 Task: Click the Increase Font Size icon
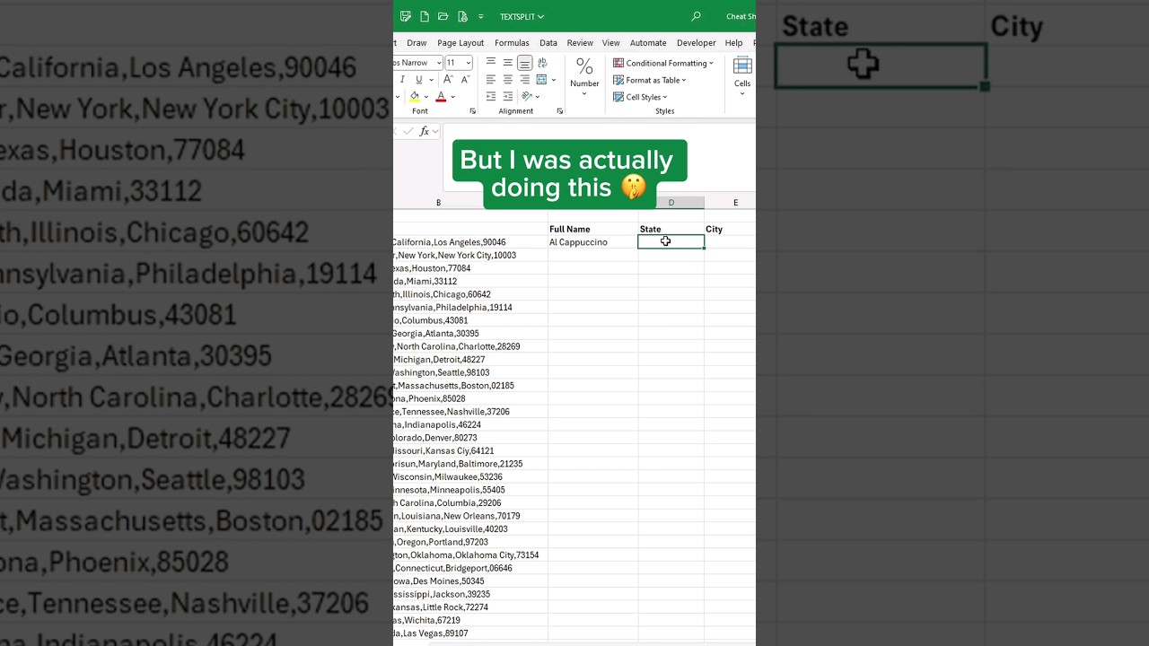pyautogui.click(x=448, y=80)
